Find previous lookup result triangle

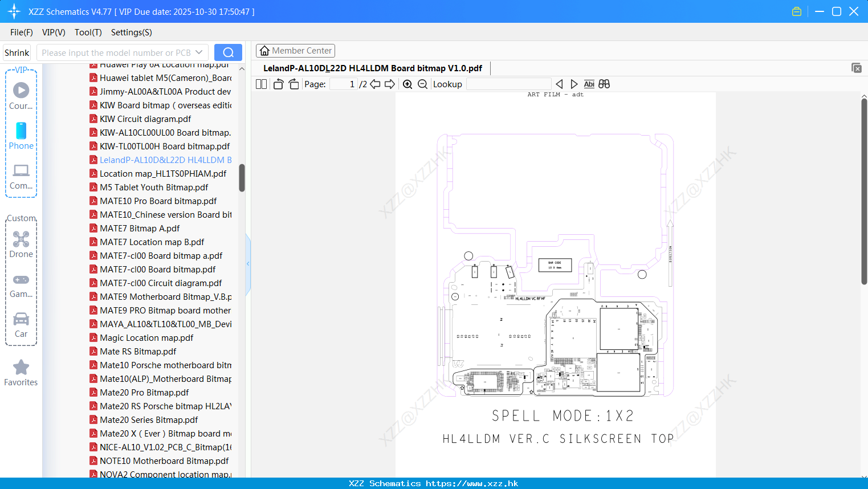(559, 84)
